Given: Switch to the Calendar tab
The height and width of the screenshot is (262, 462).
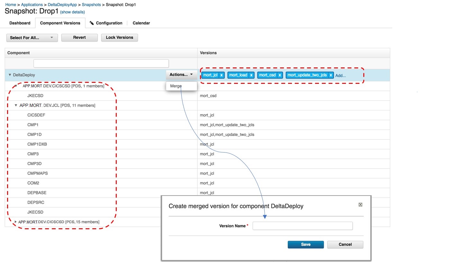Looking at the screenshot, I should (x=141, y=23).
